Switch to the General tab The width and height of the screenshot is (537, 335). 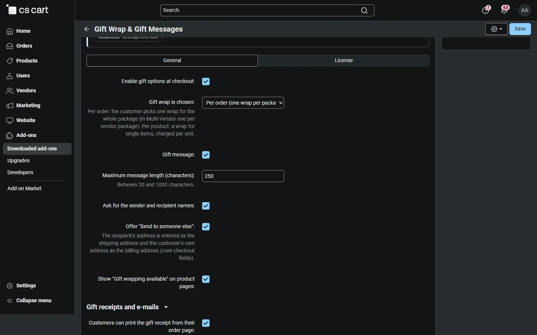click(172, 61)
